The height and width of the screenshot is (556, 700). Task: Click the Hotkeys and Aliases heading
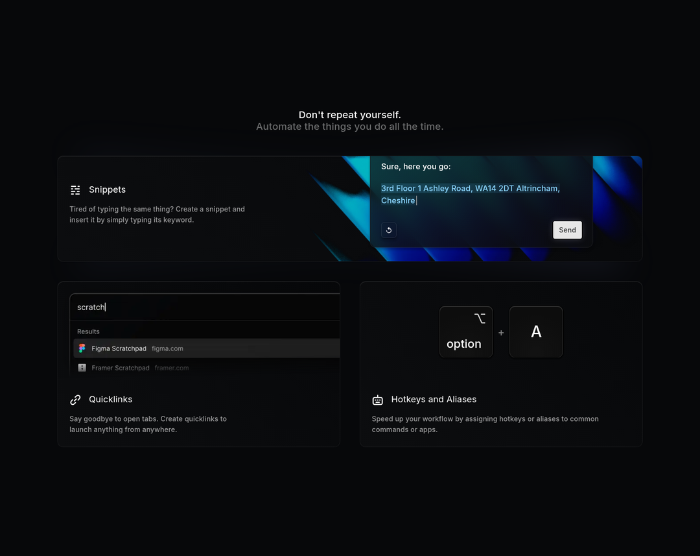click(x=434, y=399)
